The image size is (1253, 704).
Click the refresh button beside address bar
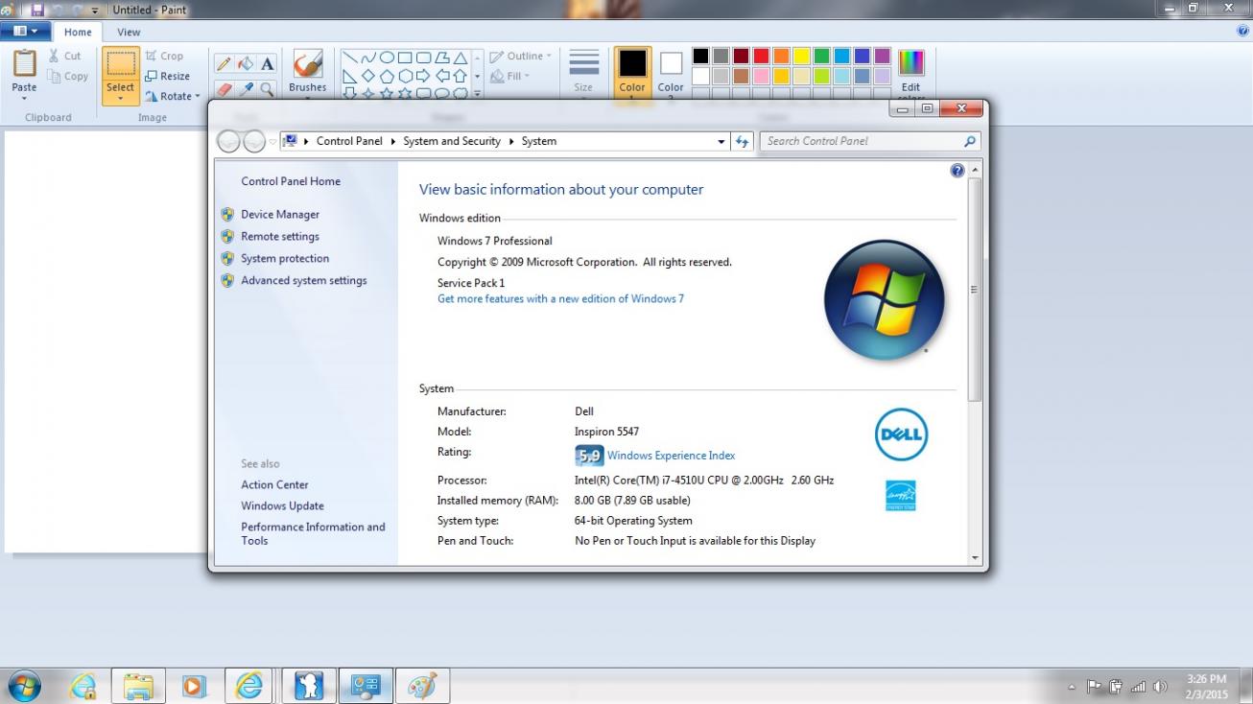pyautogui.click(x=742, y=141)
